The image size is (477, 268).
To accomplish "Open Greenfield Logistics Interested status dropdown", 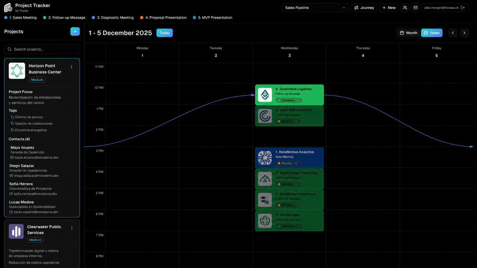I will coord(289,100).
